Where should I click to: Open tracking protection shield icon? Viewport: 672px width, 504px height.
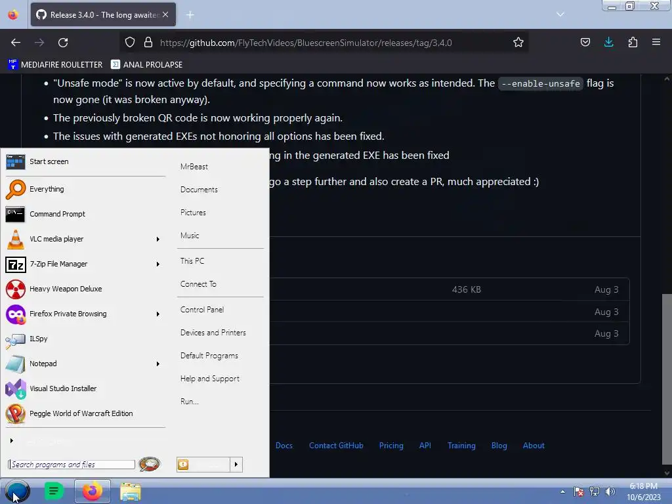[x=130, y=43]
